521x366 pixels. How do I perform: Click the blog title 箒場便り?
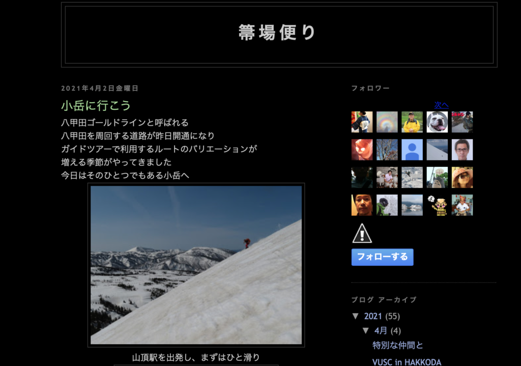(277, 33)
